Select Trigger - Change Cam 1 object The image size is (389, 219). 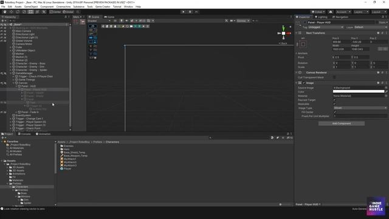(29, 119)
